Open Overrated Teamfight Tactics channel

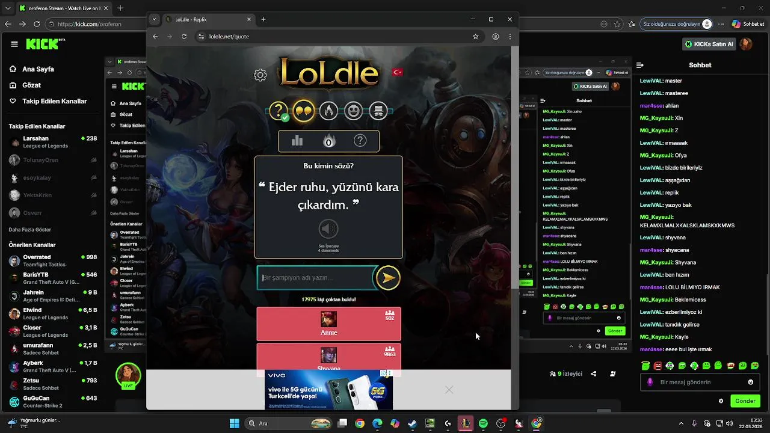tap(53, 260)
